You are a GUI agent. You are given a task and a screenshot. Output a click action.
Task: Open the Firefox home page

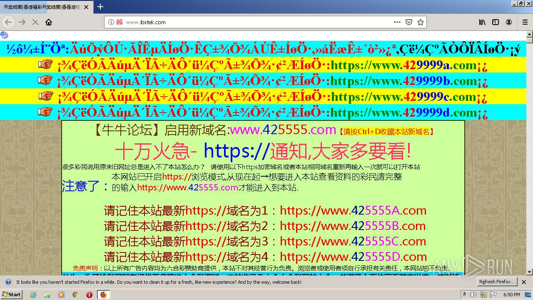point(49,22)
